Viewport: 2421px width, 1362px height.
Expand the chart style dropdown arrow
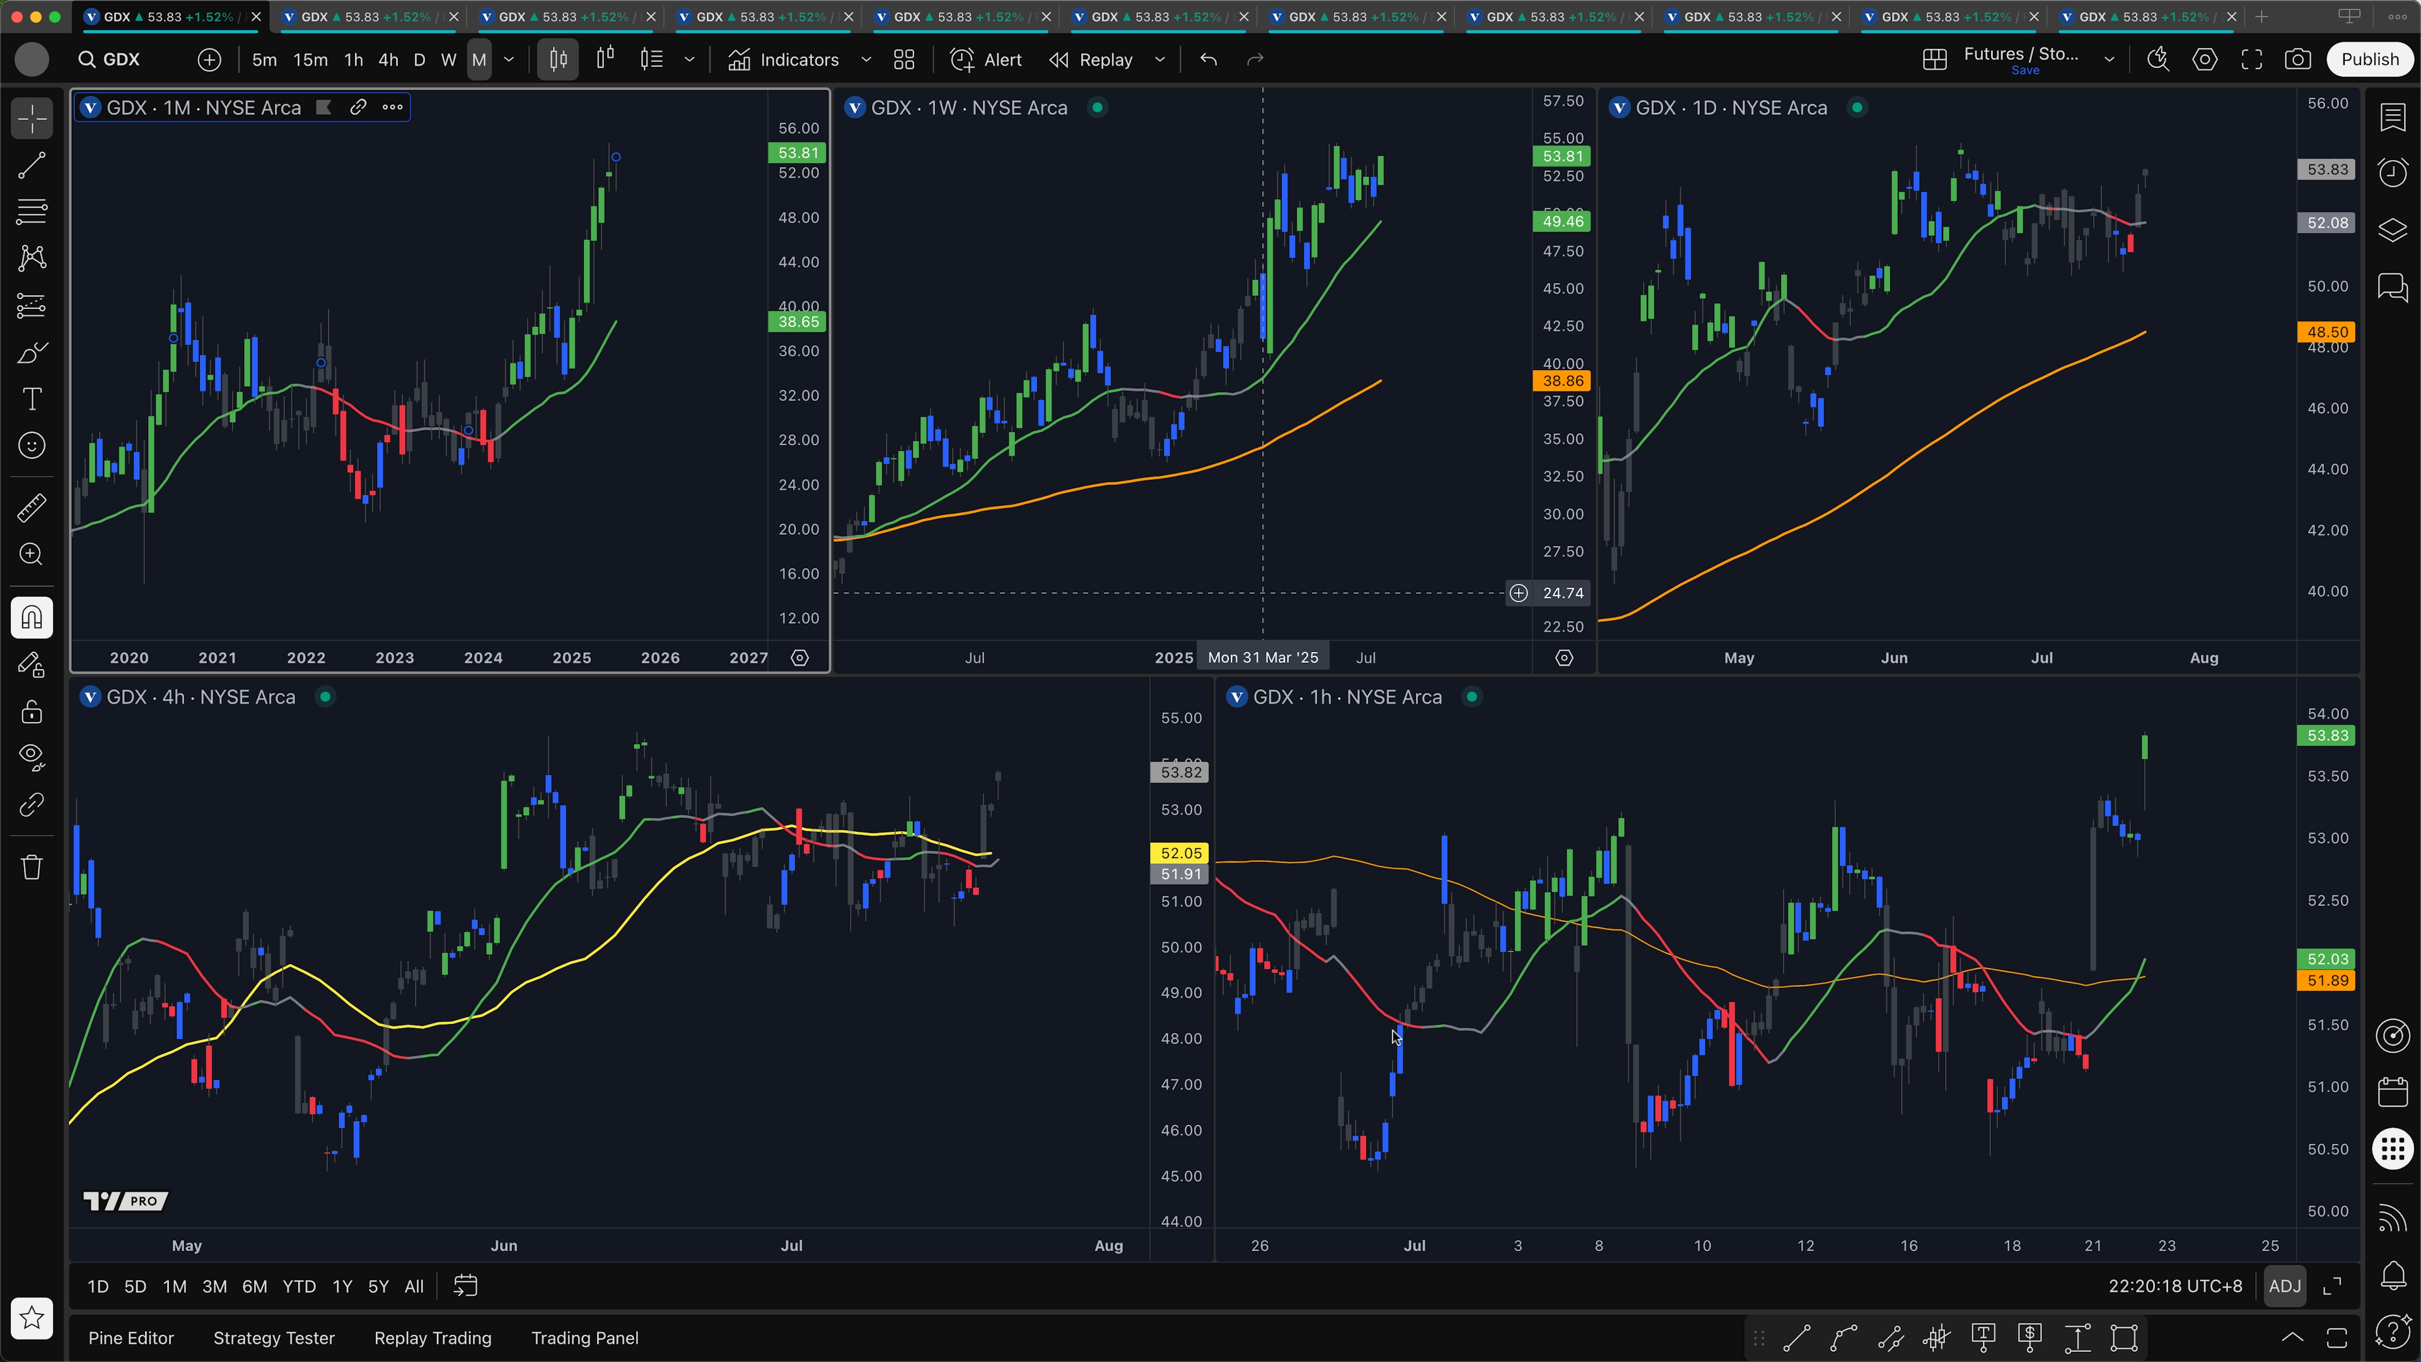(689, 59)
